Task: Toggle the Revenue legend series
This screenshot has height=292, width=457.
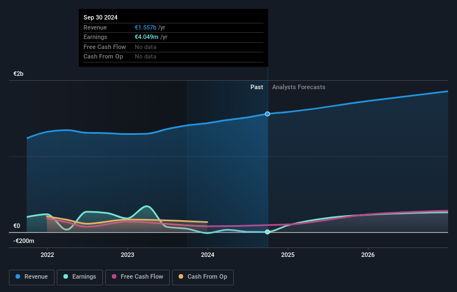Action: pos(32,277)
